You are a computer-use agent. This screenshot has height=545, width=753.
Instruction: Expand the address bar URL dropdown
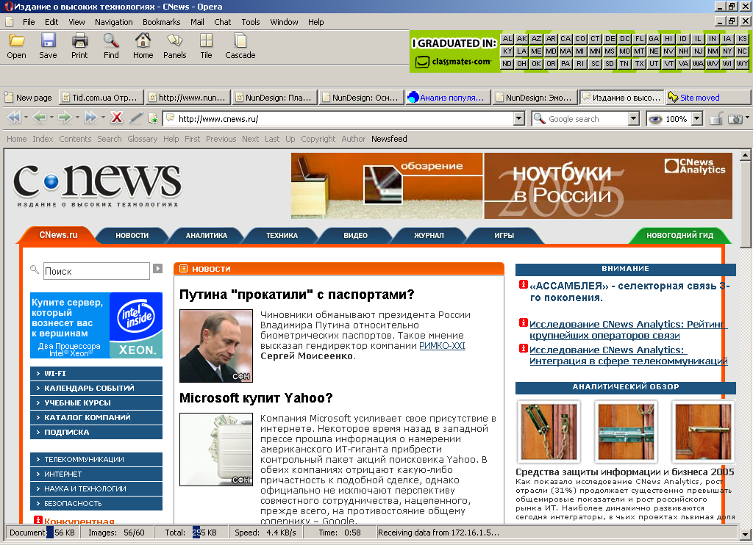518,118
